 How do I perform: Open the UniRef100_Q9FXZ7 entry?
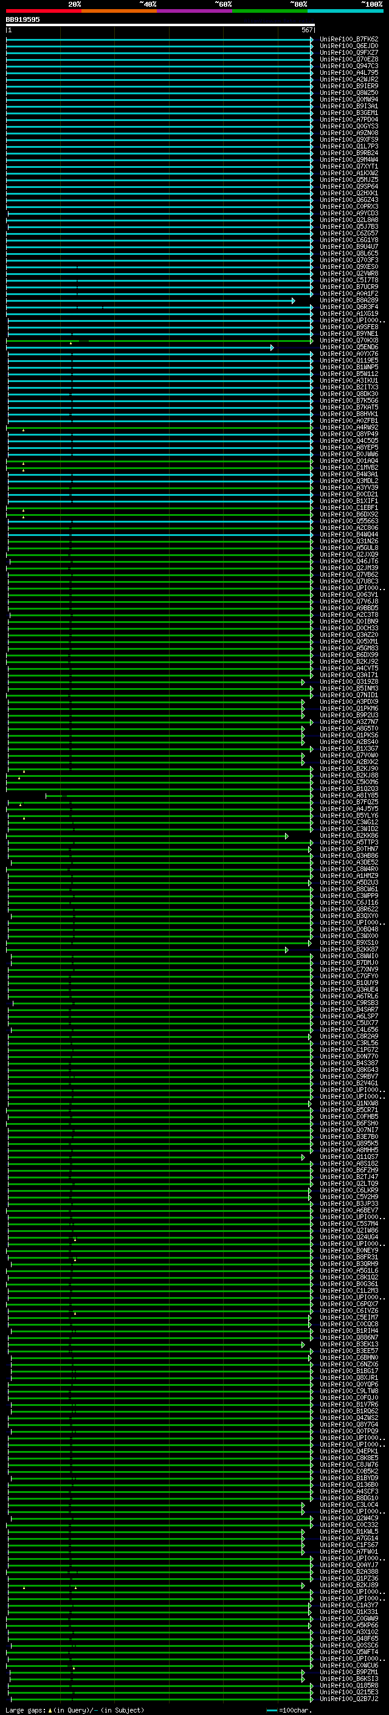pos(348,52)
